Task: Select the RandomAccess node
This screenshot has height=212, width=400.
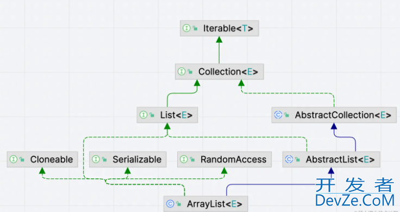Action: pyautogui.click(x=224, y=159)
